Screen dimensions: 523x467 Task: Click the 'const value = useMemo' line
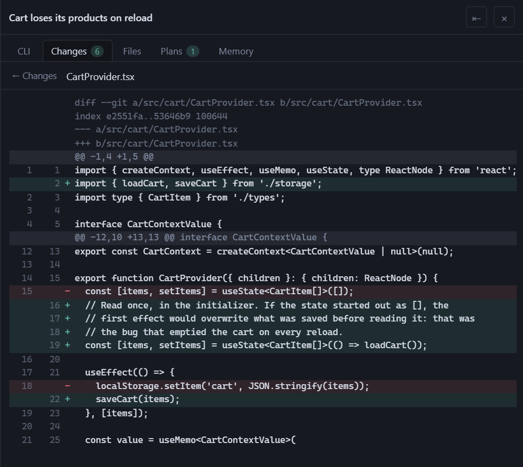coord(263,440)
